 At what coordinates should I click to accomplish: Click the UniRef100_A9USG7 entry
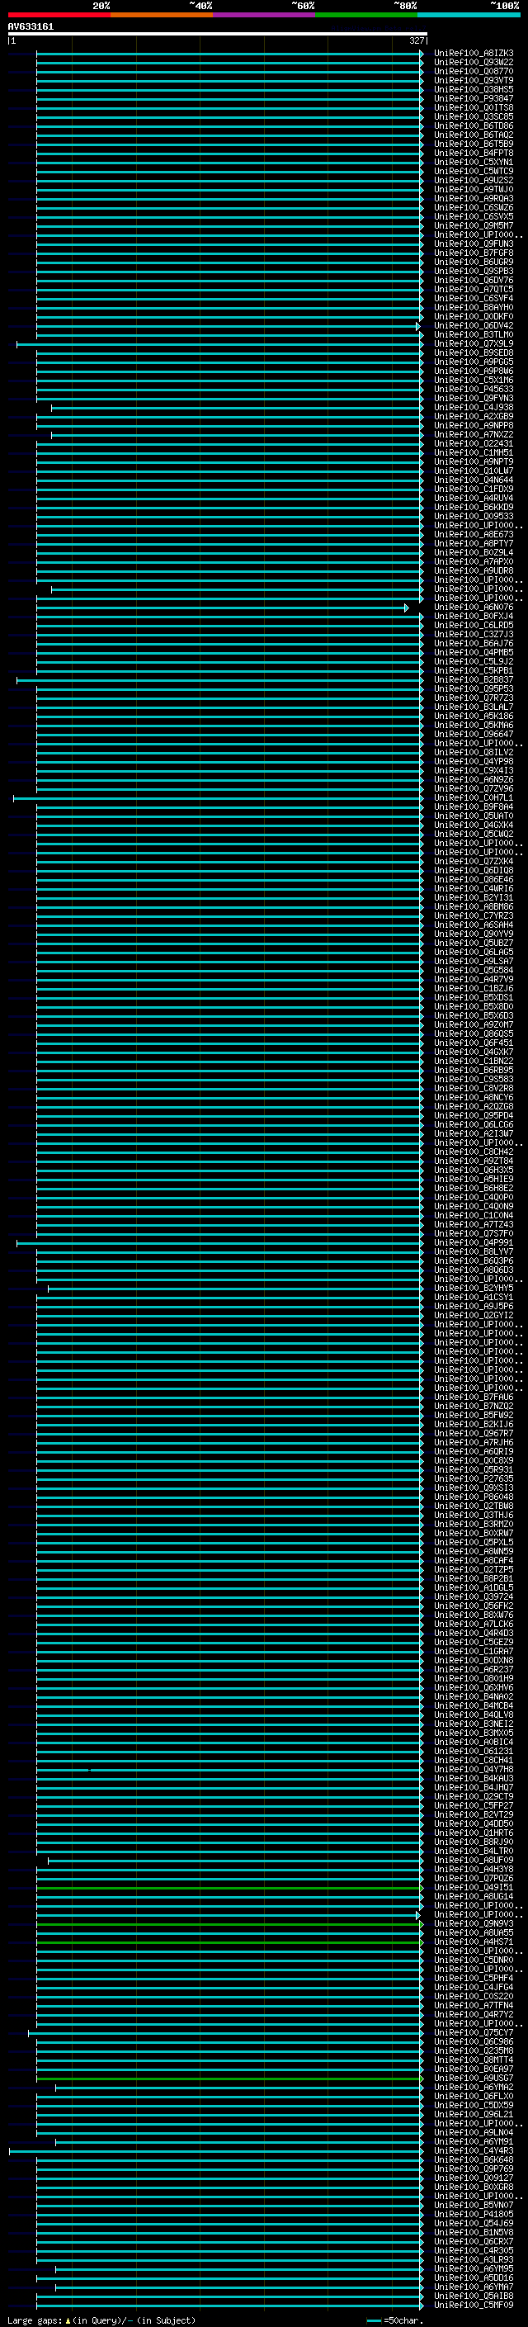pos(473,2078)
